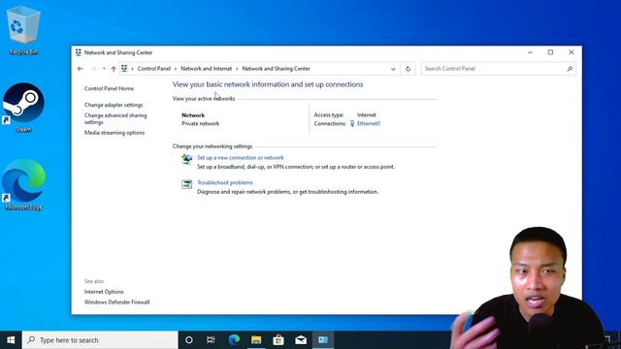
Task: Open Cortana from the taskbar
Action: click(x=189, y=340)
